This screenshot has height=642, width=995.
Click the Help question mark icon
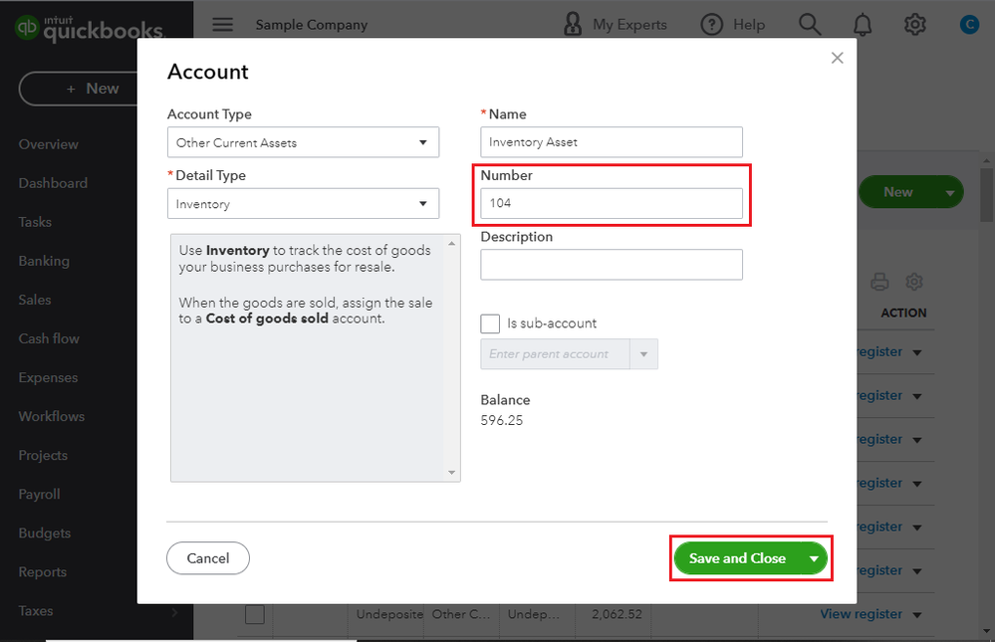[x=711, y=25]
